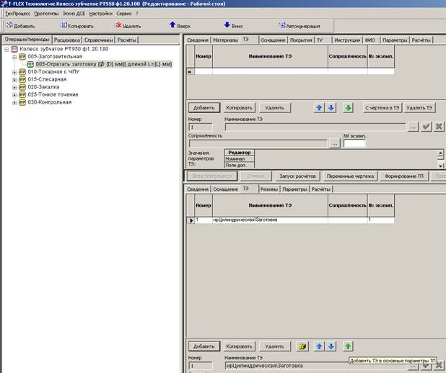Switch to the Режимы tab in lower panel
Image resolution: width=446 pixels, height=373 pixels.
(x=268, y=189)
